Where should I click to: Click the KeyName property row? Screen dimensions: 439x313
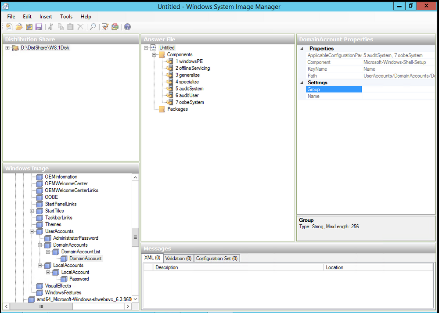coord(371,69)
